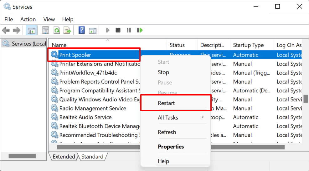Switch to the Extended tab
Viewport: 309px width, 171px height.
pos(64,157)
